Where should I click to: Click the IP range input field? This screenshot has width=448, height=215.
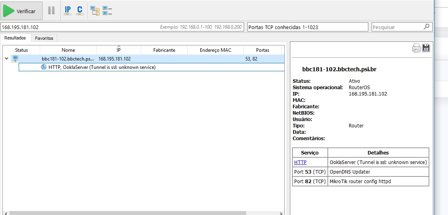coord(122,27)
